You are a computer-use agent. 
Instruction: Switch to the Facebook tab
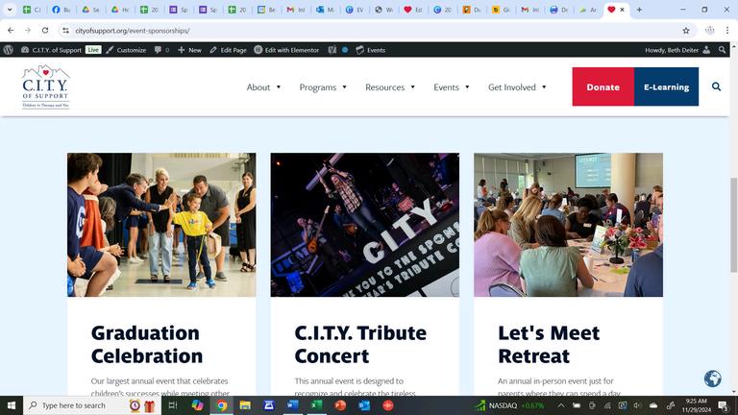[x=61, y=10]
